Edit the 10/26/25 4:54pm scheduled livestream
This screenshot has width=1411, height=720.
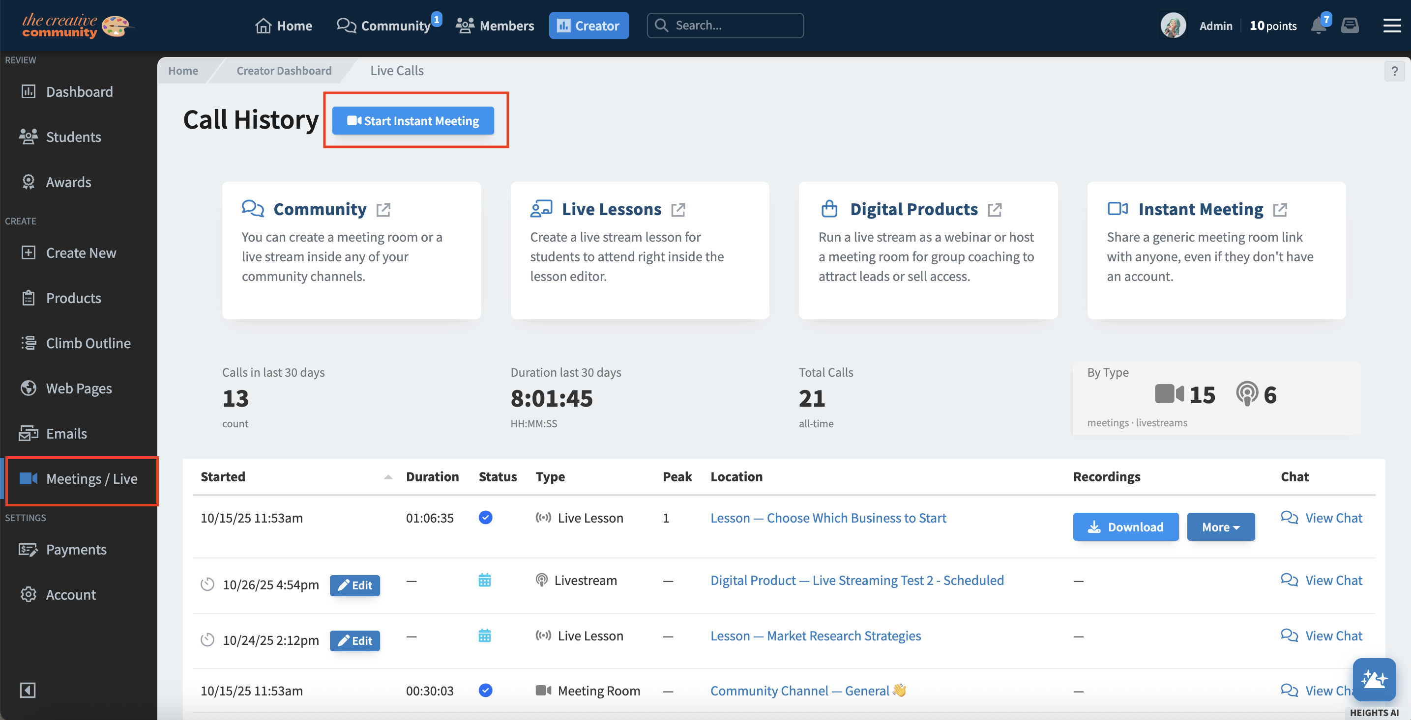coord(354,585)
